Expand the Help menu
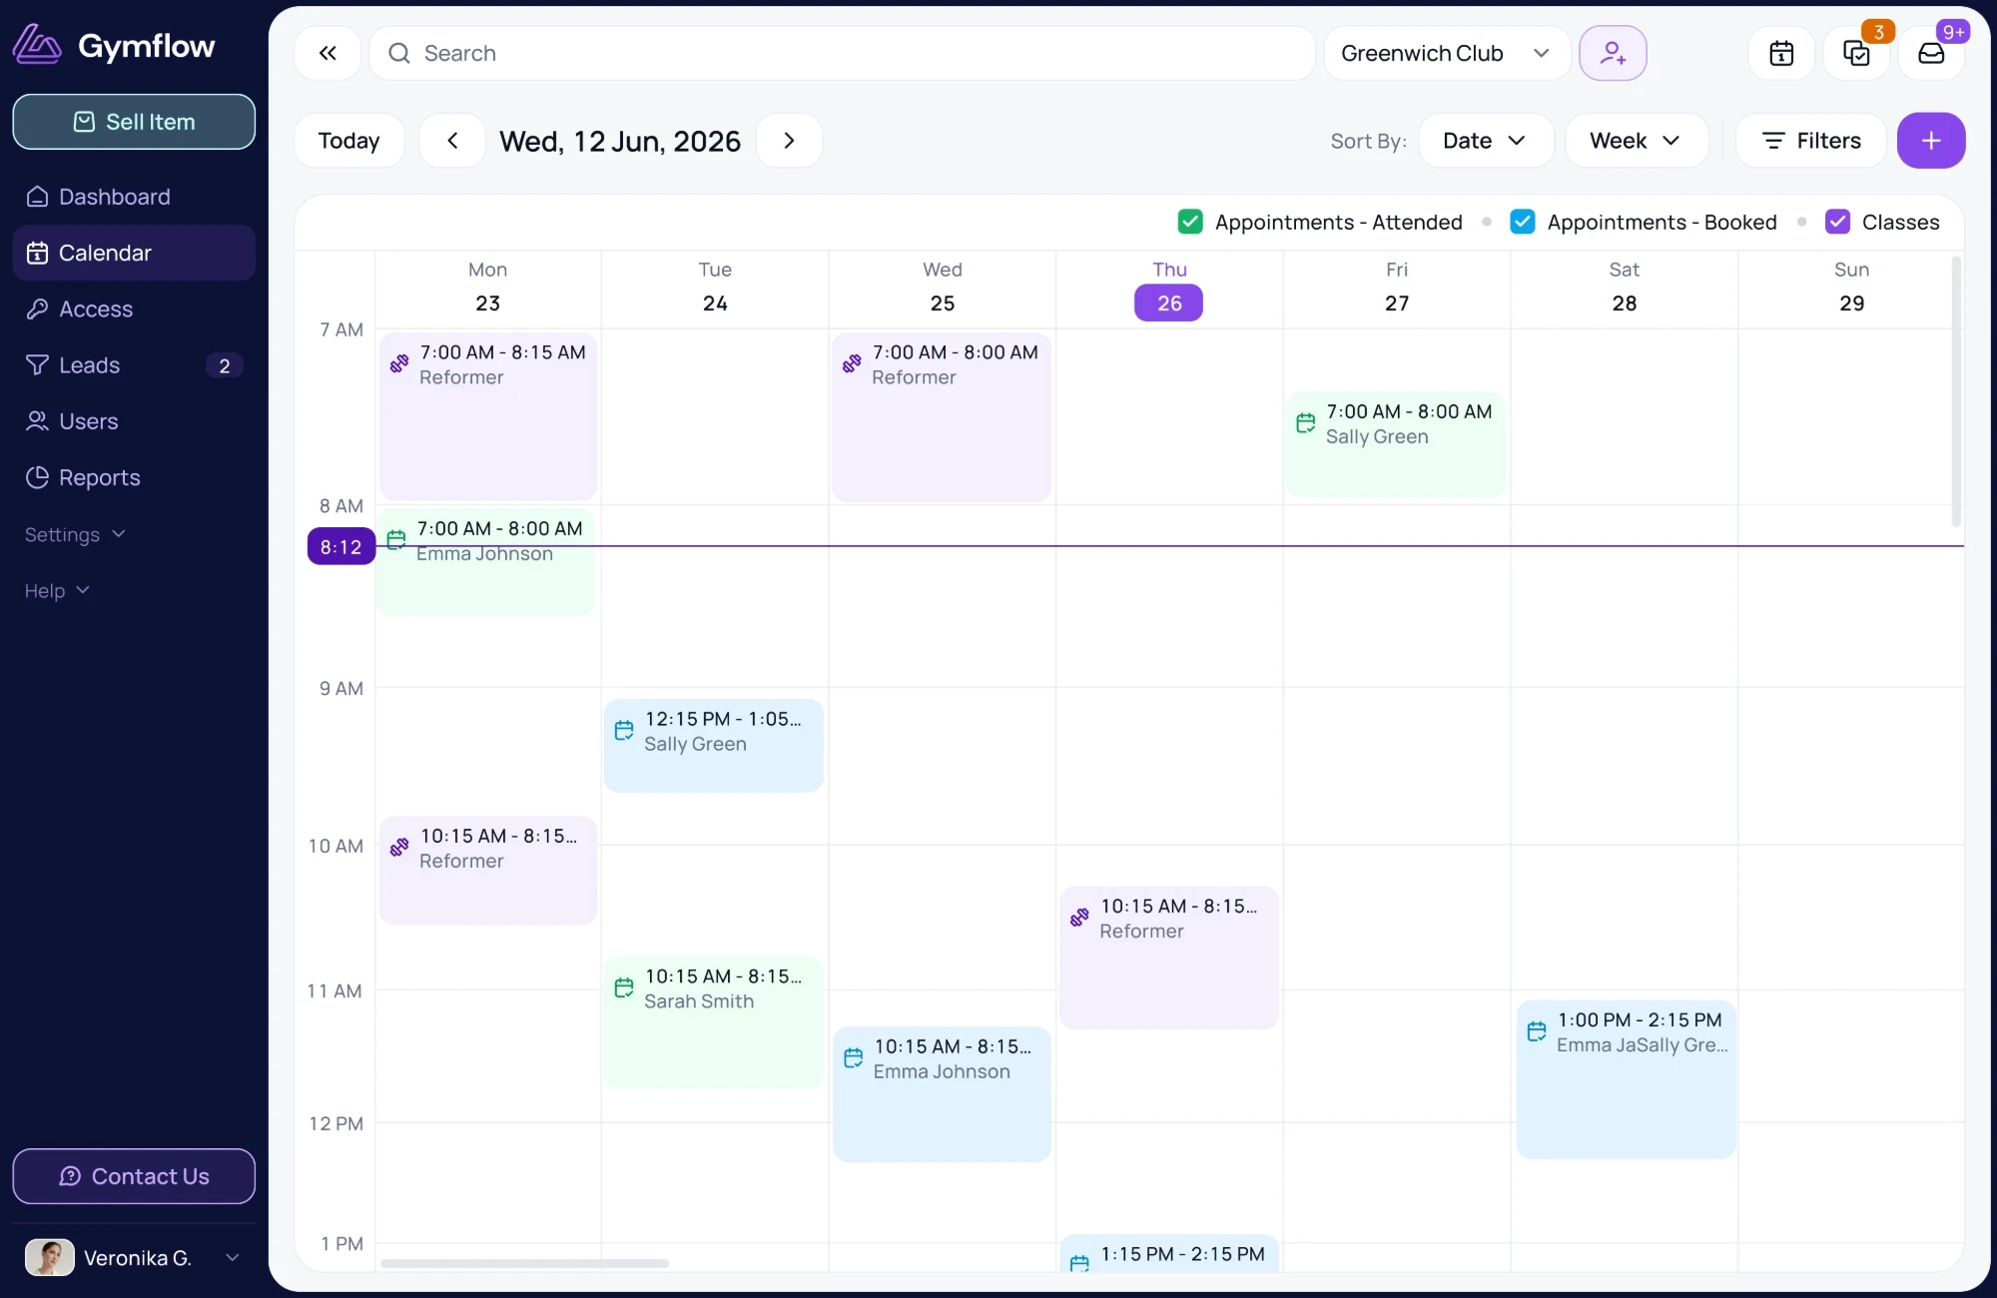The image size is (1997, 1298). pyautogui.click(x=57, y=590)
